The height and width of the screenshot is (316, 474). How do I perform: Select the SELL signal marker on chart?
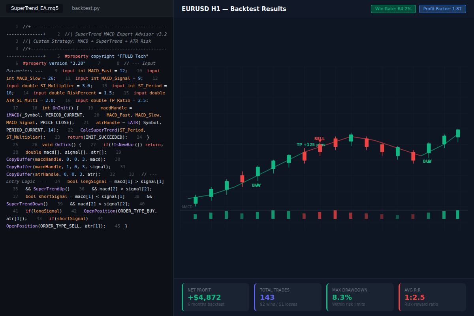320,139
